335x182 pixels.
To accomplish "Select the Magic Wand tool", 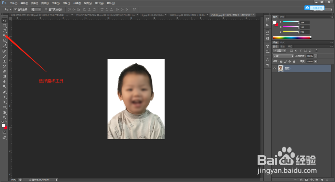I will coord(4,36).
